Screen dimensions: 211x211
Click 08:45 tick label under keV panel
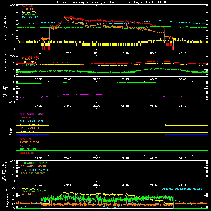pyautogui.click(x=183, y=53)
